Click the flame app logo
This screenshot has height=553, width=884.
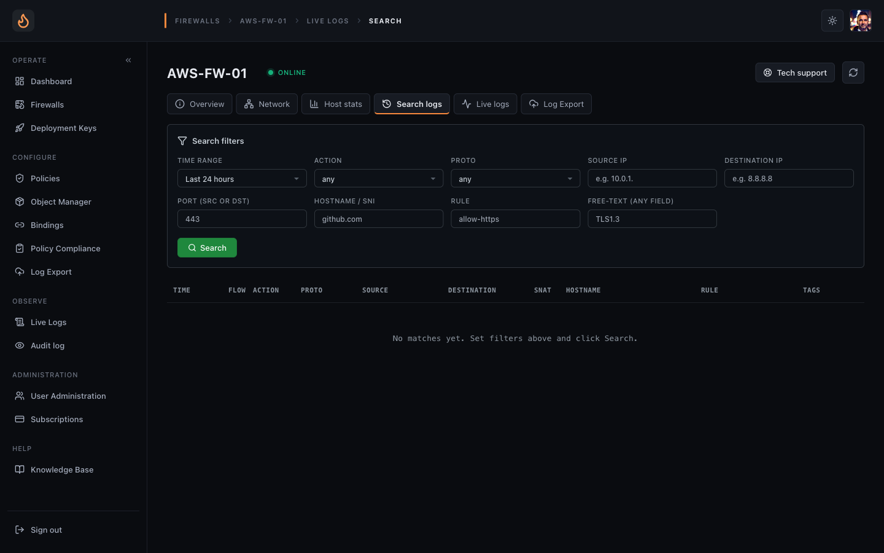pyautogui.click(x=23, y=21)
